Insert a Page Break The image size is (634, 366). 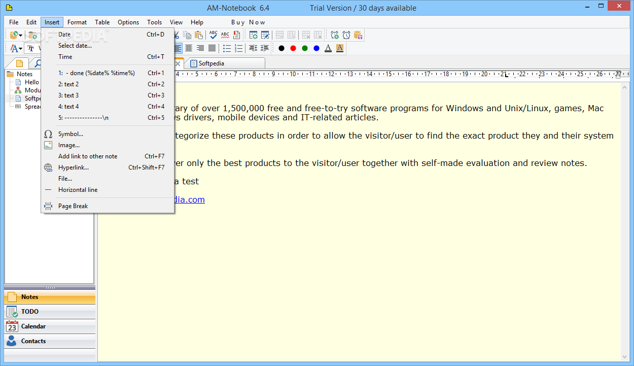108,206
